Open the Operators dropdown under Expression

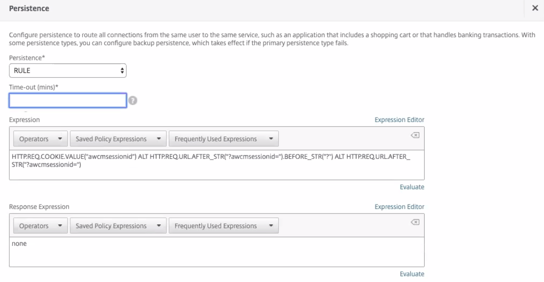[x=40, y=139]
